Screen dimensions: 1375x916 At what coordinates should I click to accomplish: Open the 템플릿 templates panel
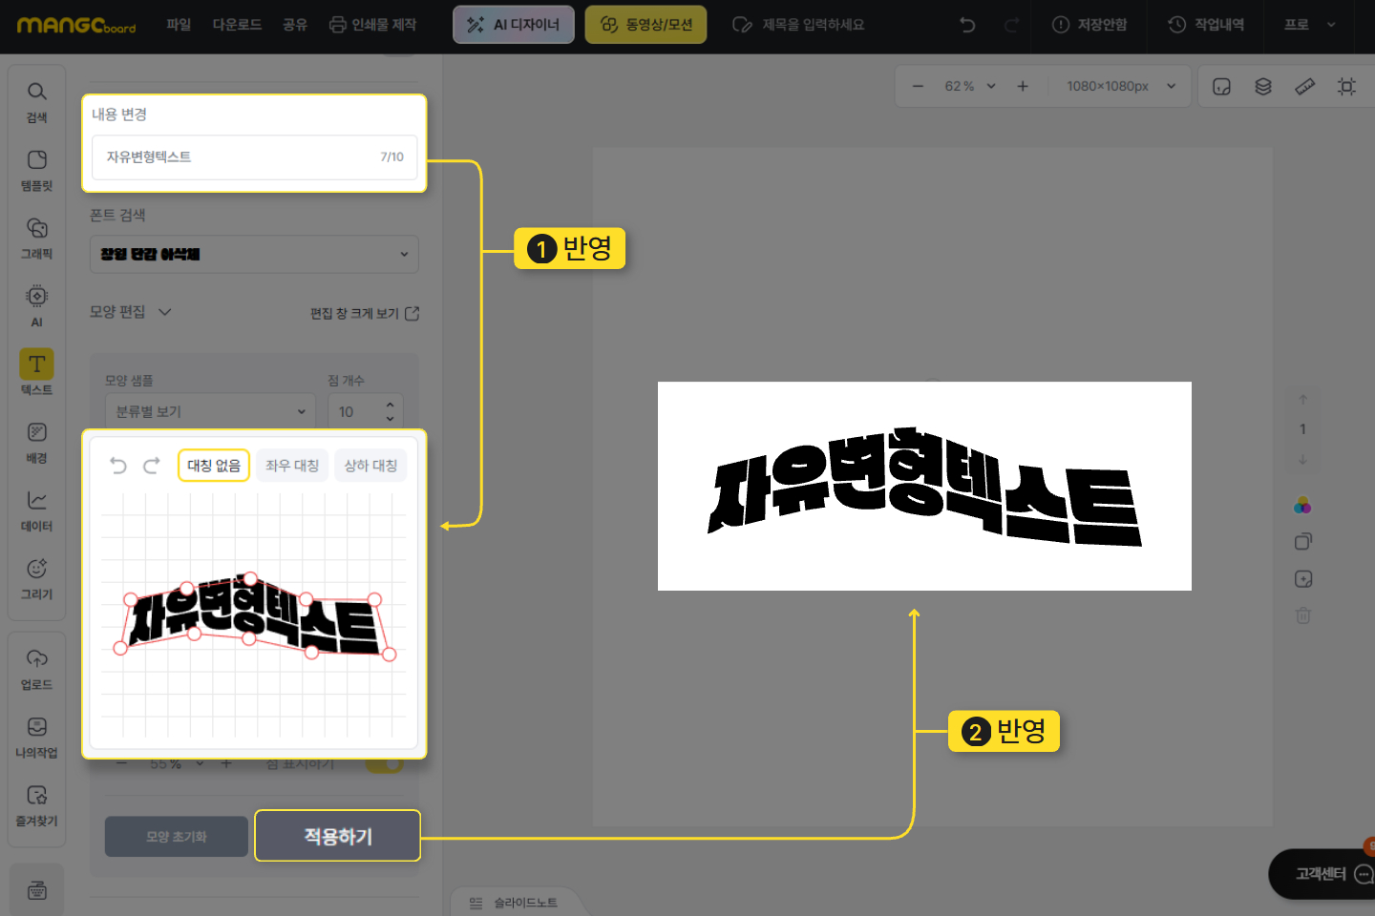(x=36, y=170)
